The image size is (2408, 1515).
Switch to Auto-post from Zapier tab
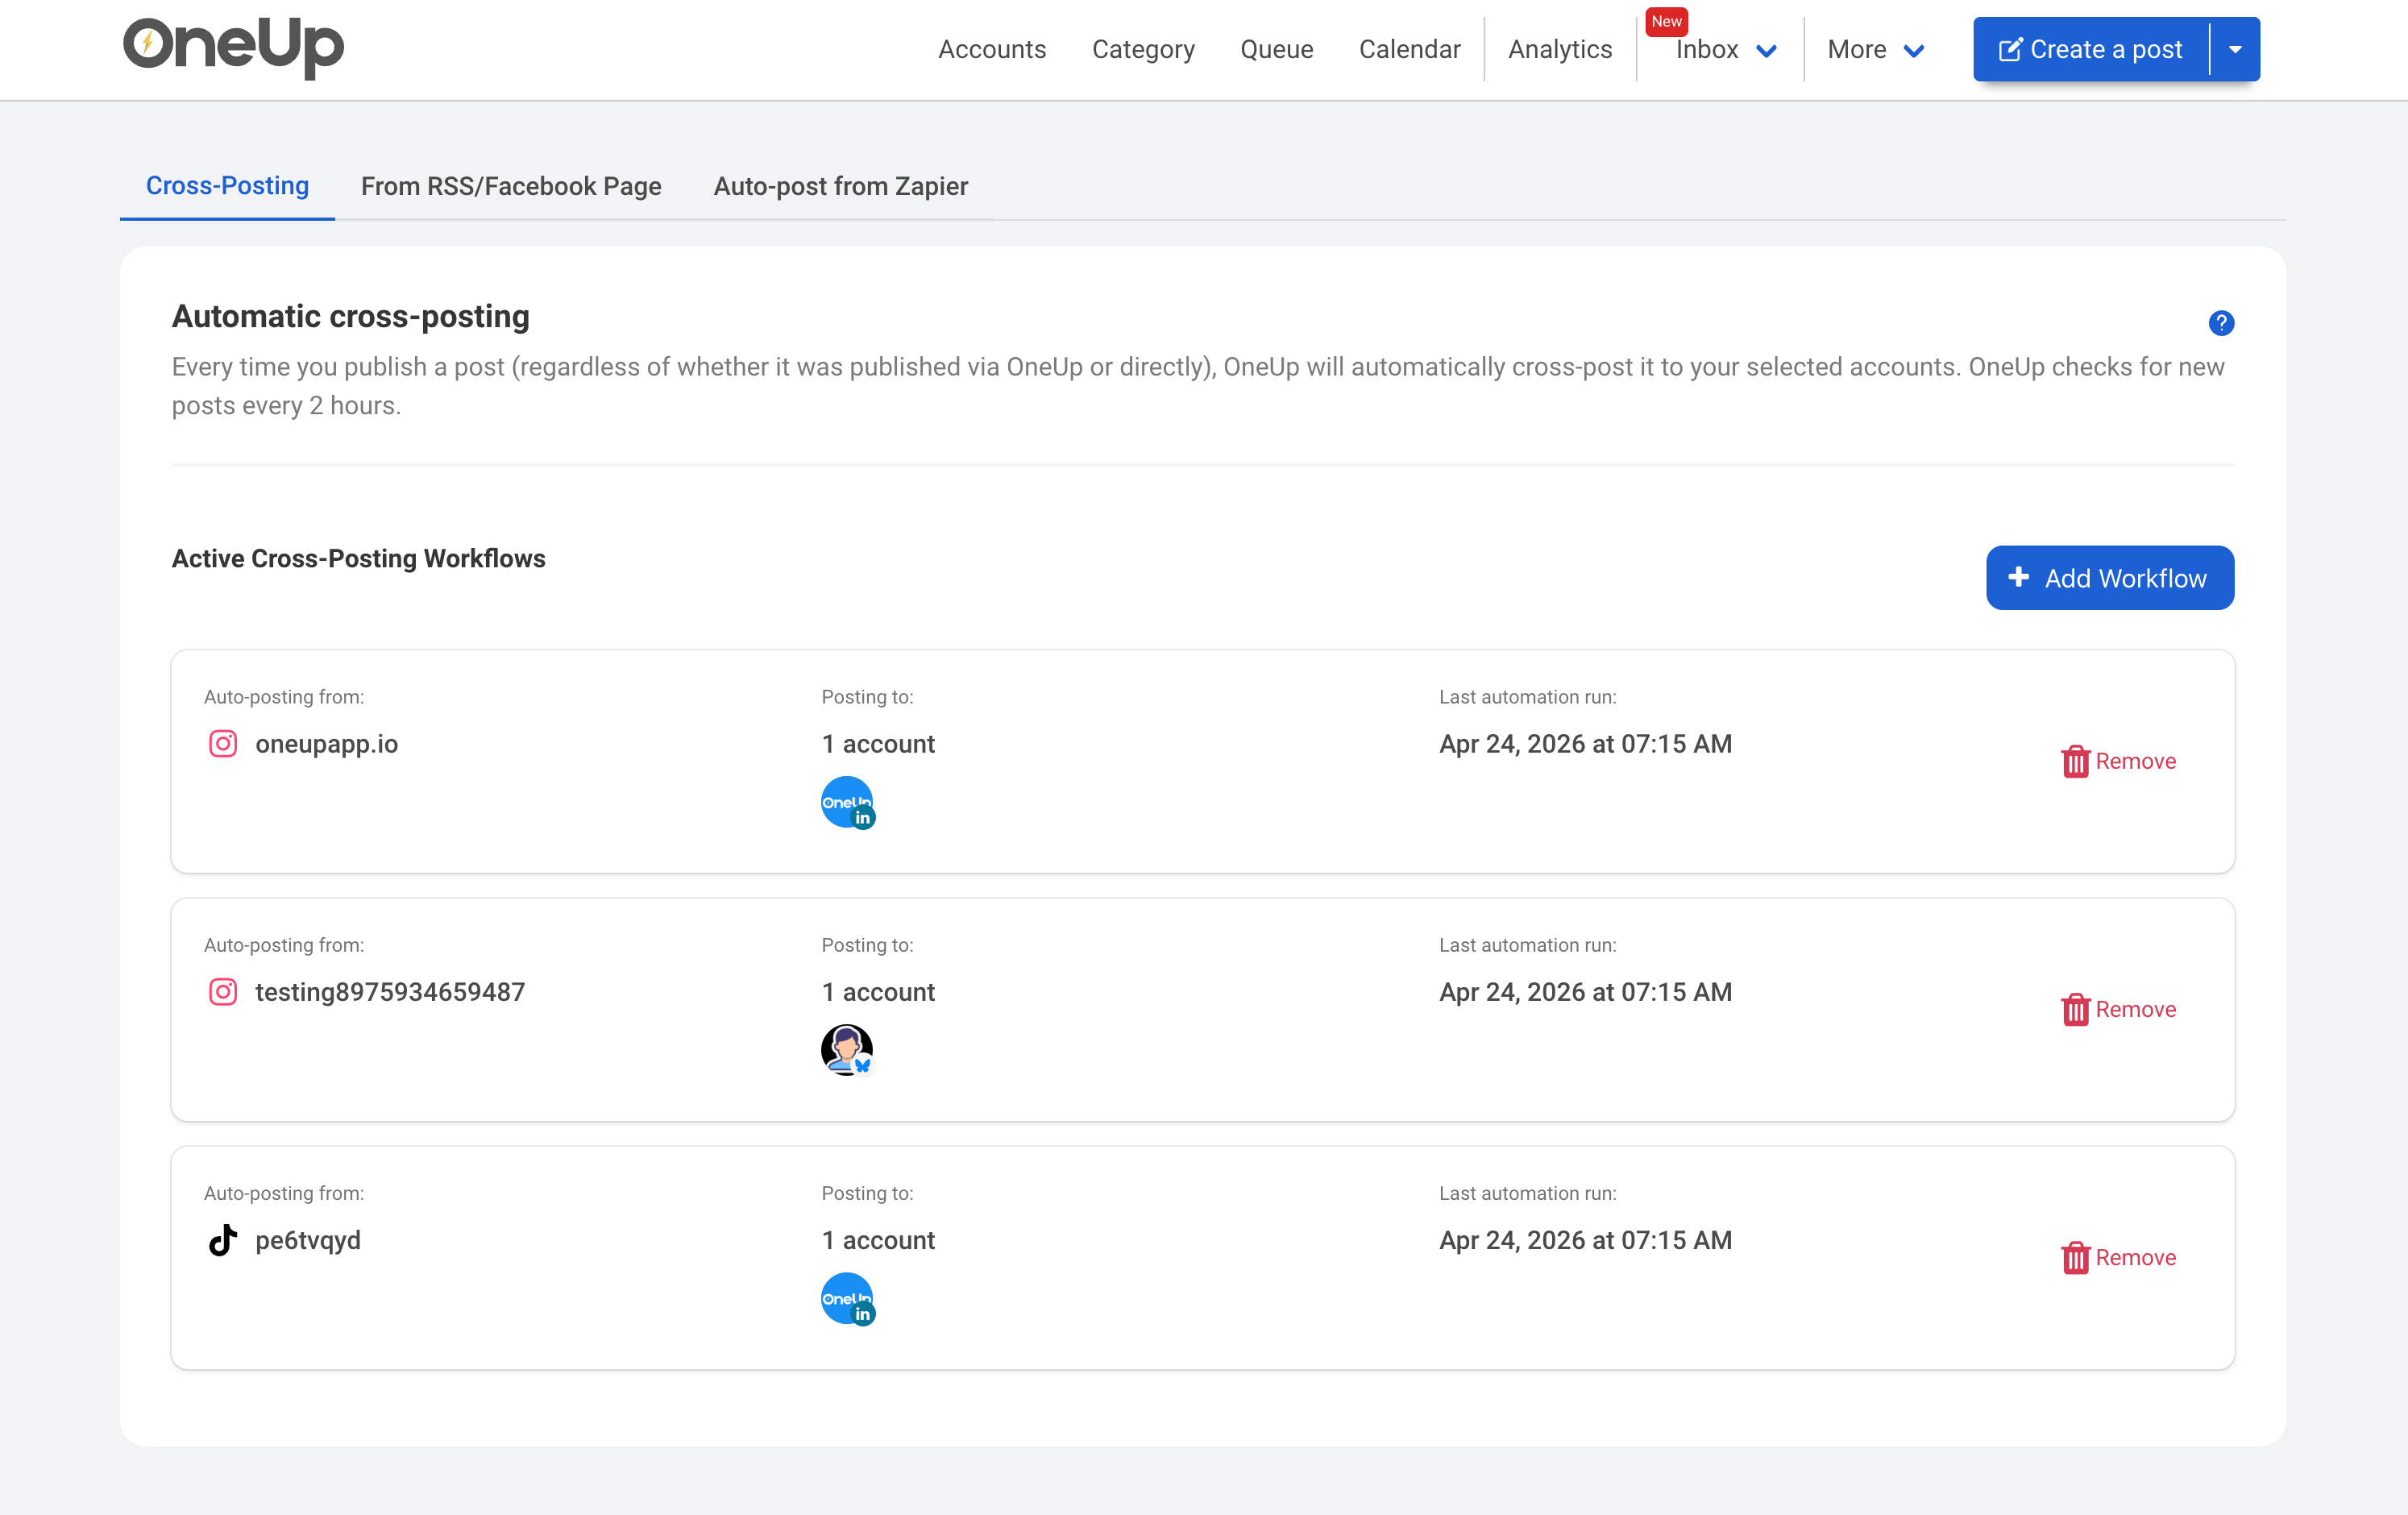coord(840,186)
